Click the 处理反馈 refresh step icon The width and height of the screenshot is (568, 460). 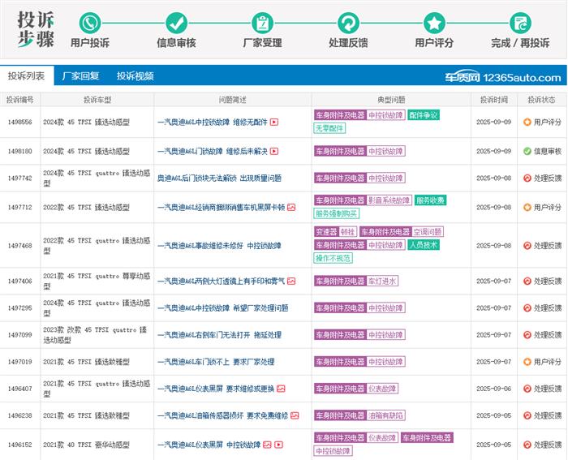pos(348,23)
